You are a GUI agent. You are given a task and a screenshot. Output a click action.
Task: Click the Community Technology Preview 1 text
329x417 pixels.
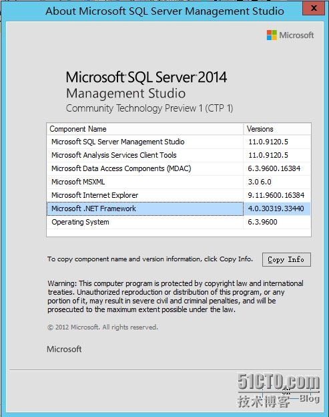[x=149, y=108]
